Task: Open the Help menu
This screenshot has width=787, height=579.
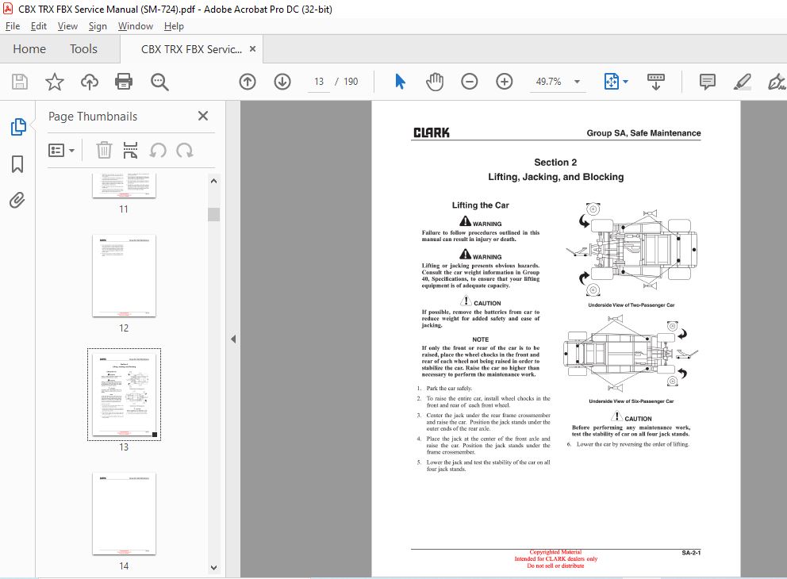Action: (174, 26)
